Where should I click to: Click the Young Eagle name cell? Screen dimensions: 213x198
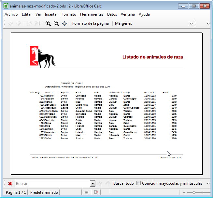(51, 111)
